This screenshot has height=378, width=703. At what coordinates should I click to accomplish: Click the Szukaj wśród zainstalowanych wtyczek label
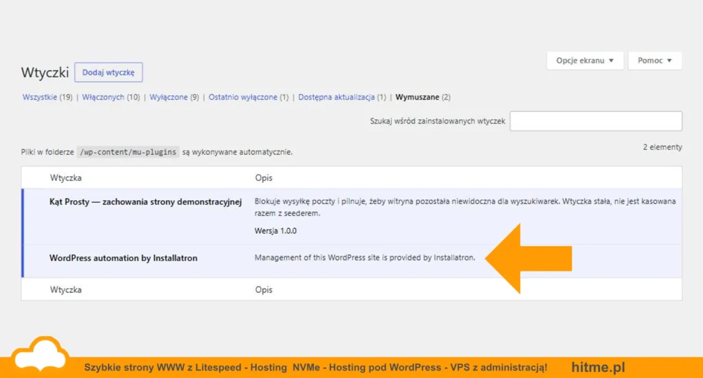437,121
